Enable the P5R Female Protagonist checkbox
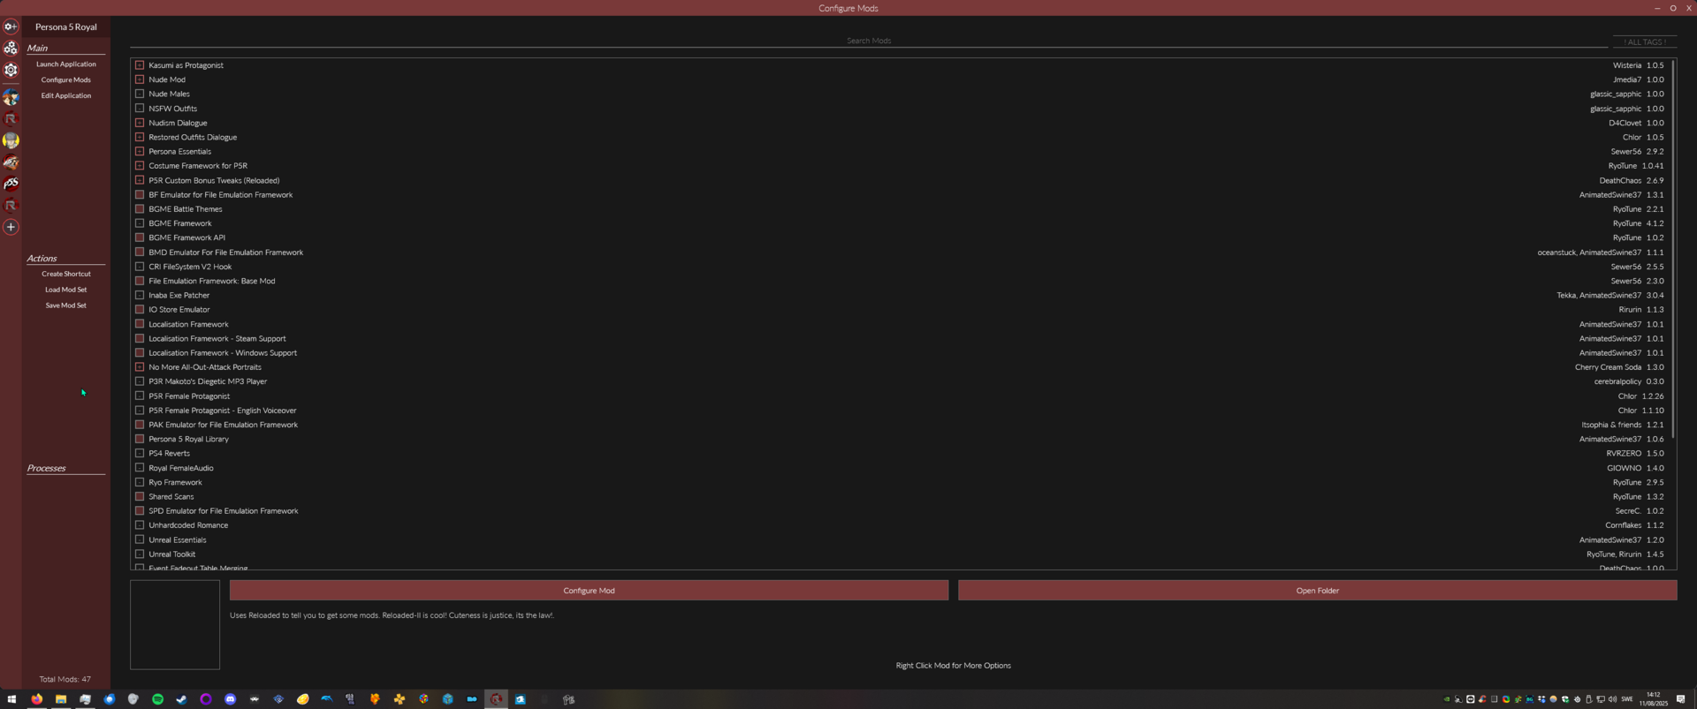 click(x=140, y=396)
